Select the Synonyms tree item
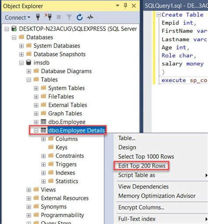 54,206
